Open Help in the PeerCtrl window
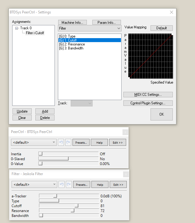 tap(99, 142)
